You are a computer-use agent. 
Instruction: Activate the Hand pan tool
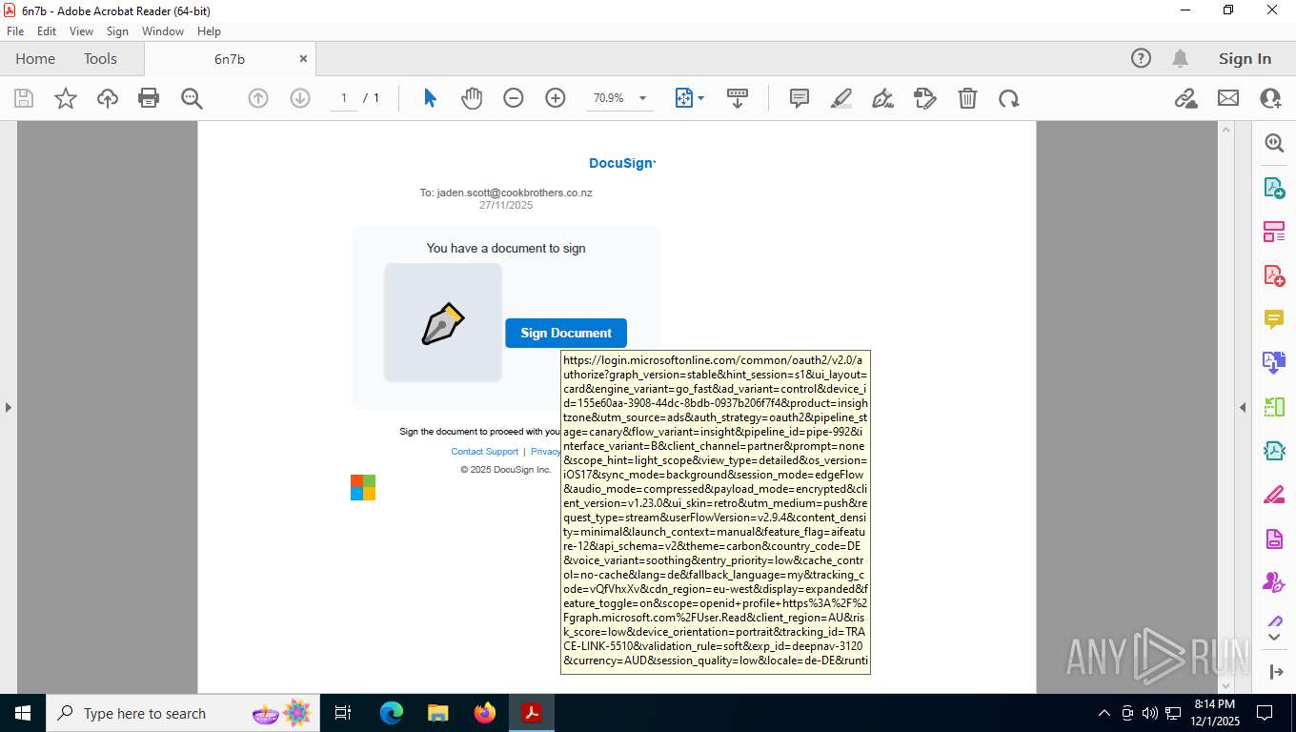click(x=472, y=98)
